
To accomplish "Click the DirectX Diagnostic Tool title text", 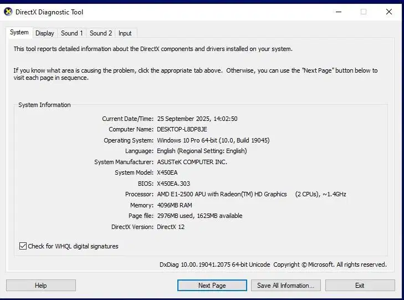I will [x=49, y=12].
